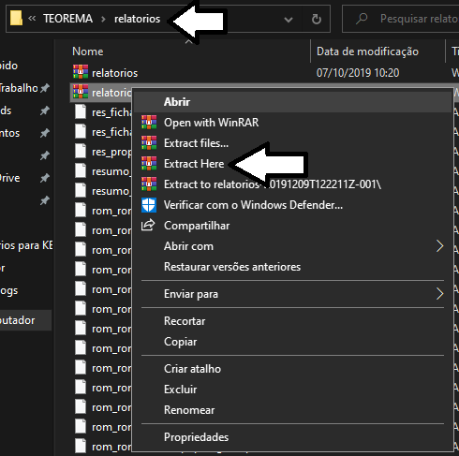Click the folder icon in address bar
This screenshot has width=459, height=456.
click(16, 18)
